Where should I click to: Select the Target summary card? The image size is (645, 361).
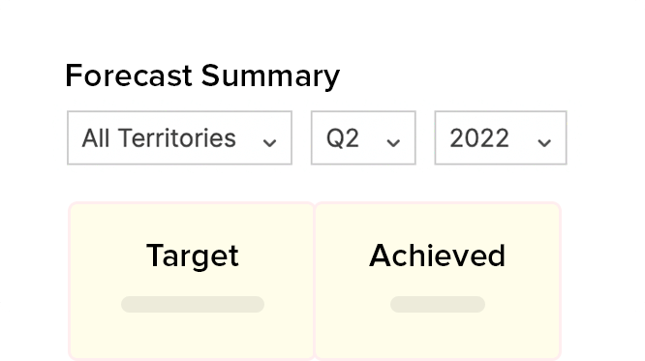tap(192, 282)
